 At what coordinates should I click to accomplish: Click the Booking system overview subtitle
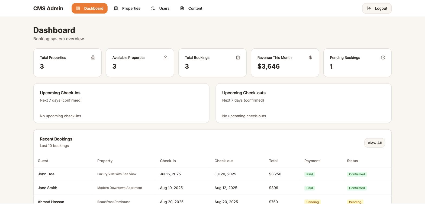pyautogui.click(x=59, y=39)
